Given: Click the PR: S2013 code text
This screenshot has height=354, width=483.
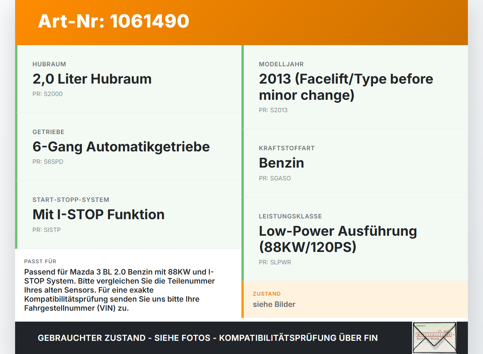Looking at the screenshot, I should coord(273,110).
